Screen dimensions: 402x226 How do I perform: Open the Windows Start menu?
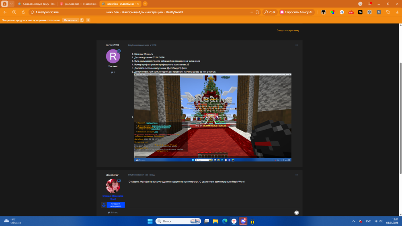[x=150, y=221]
